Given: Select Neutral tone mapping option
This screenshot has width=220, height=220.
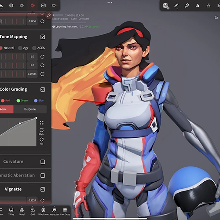Looking at the screenshot, I should pos(7,48).
